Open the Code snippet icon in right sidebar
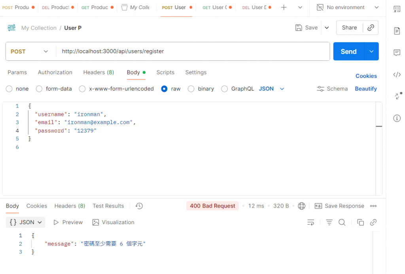Image resolution: width=405 pixels, height=274 pixels. click(397, 75)
